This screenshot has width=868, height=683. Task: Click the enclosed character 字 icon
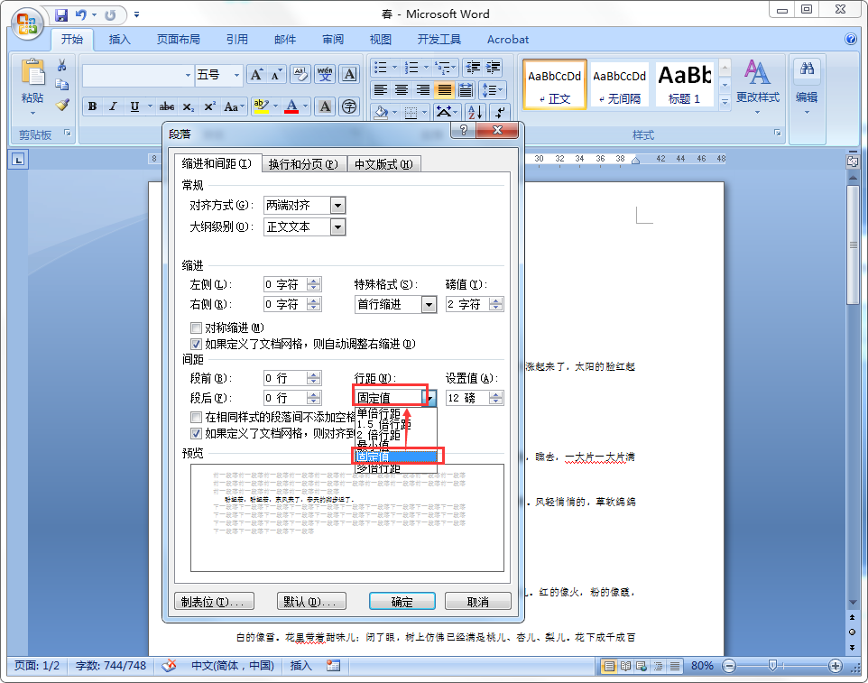[349, 106]
